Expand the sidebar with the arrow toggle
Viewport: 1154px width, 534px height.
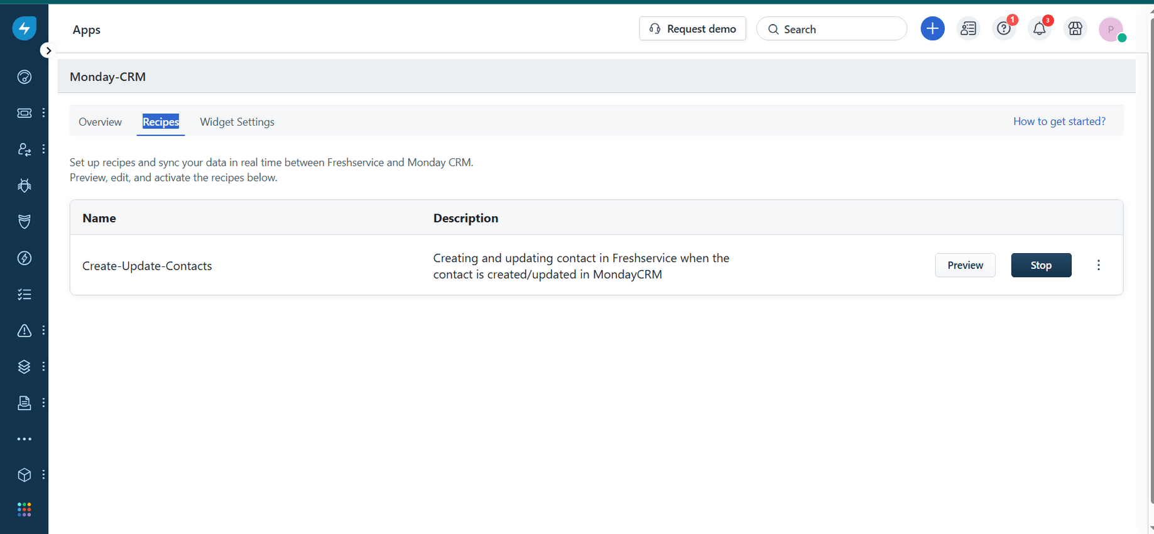[48, 50]
